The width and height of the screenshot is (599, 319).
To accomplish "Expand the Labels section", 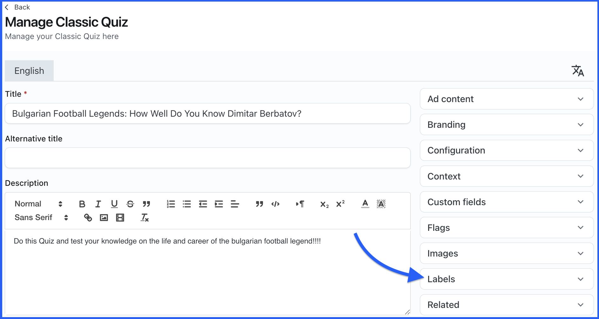I will pyautogui.click(x=507, y=279).
